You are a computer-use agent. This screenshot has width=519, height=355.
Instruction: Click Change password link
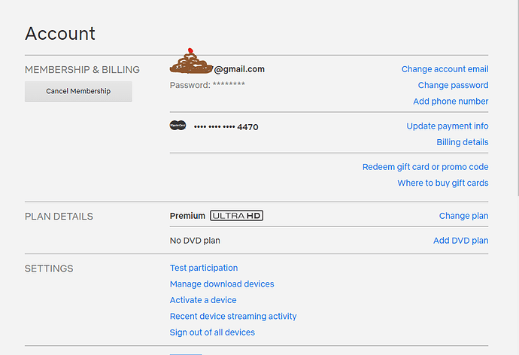pyautogui.click(x=453, y=86)
